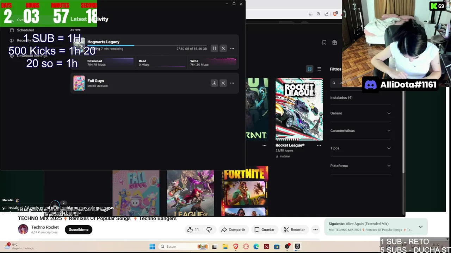Open more options for Hogwarts Legacy download
This screenshot has height=253, width=451.
point(232,48)
